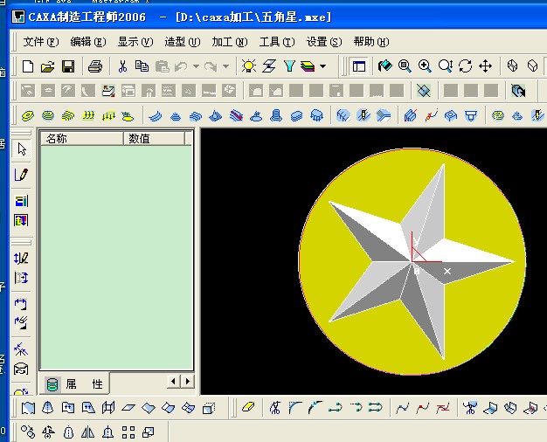
Task: Select the arrow pointer tool
Action: (x=22, y=149)
